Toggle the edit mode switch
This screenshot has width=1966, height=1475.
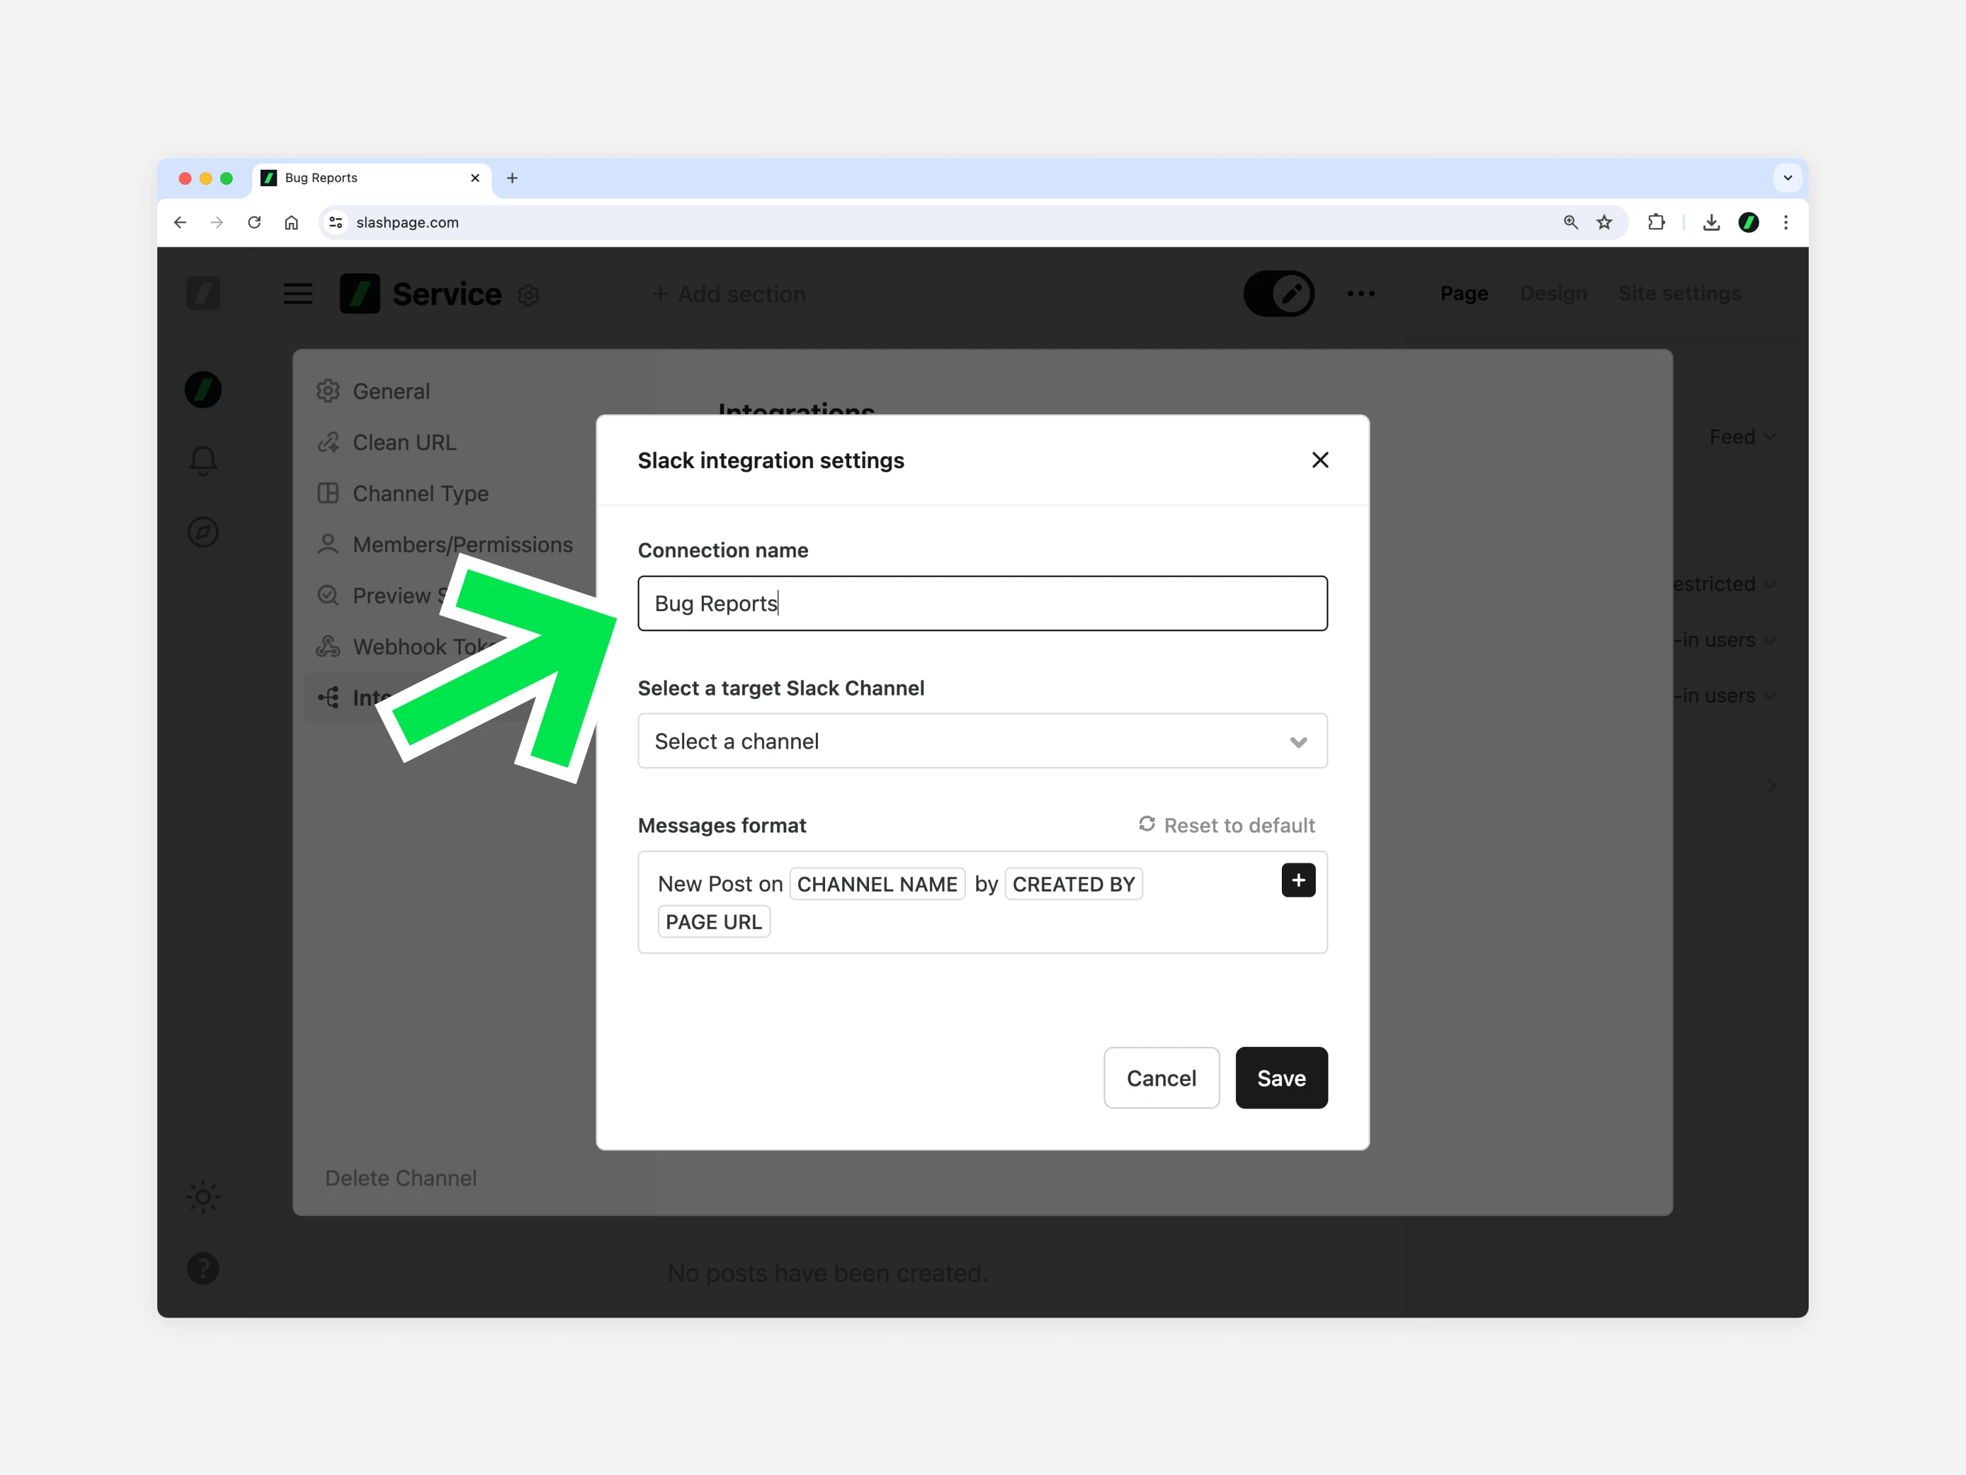pos(1278,294)
